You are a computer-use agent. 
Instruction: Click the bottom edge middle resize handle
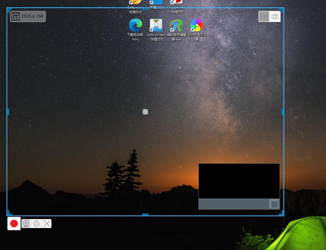(145, 214)
